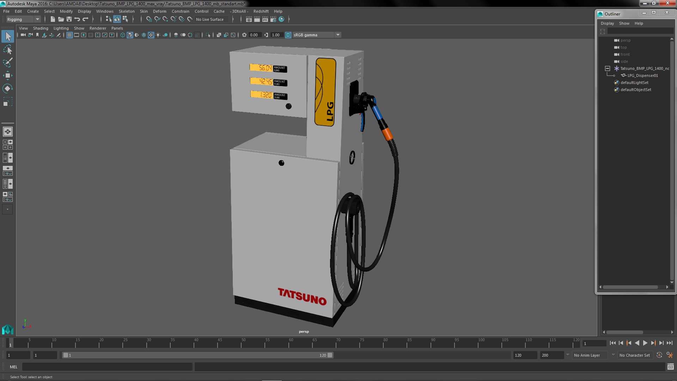
Task: Toggle the sRGB gamma view transform button
Action: 288,35
